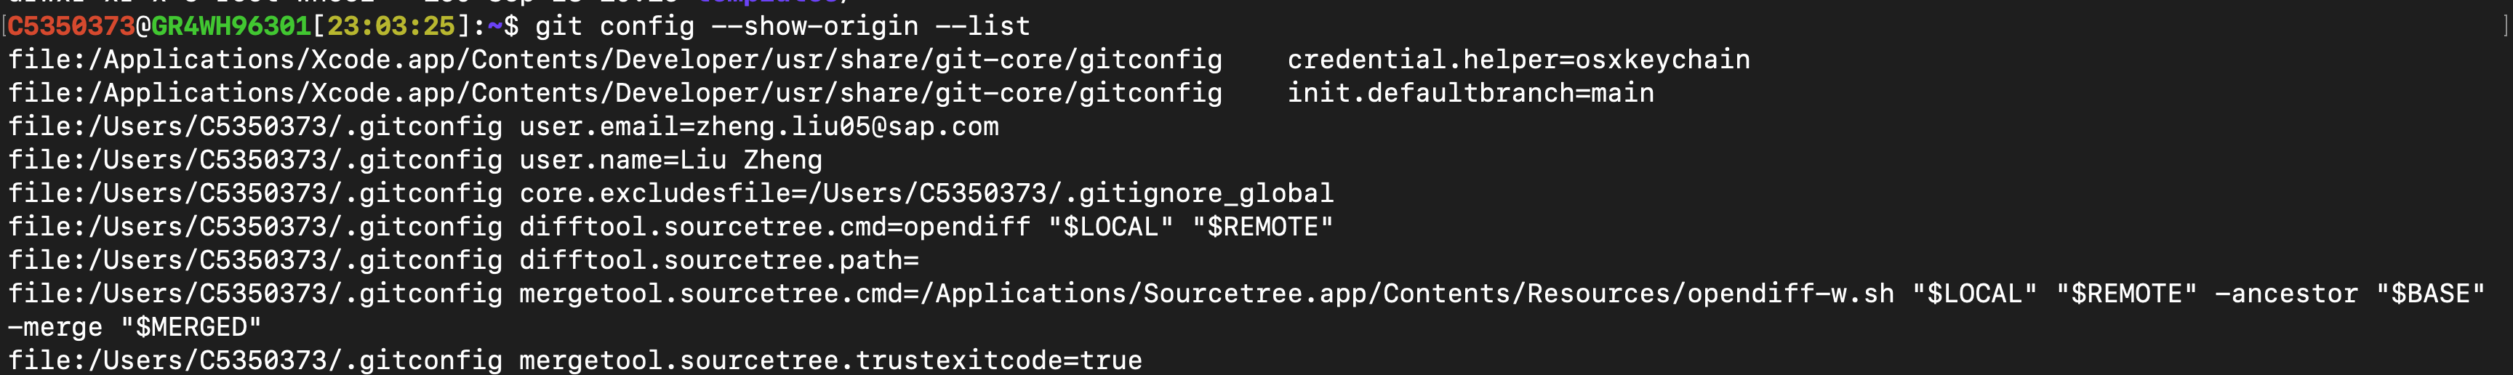Click the prompt timestamp 23:03:25
The width and height of the screenshot is (2513, 375).
pos(390,26)
